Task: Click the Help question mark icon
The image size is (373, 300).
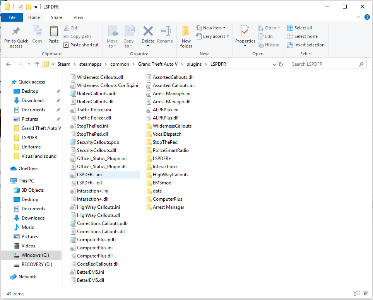Action: pyautogui.click(x=367, y=17)
